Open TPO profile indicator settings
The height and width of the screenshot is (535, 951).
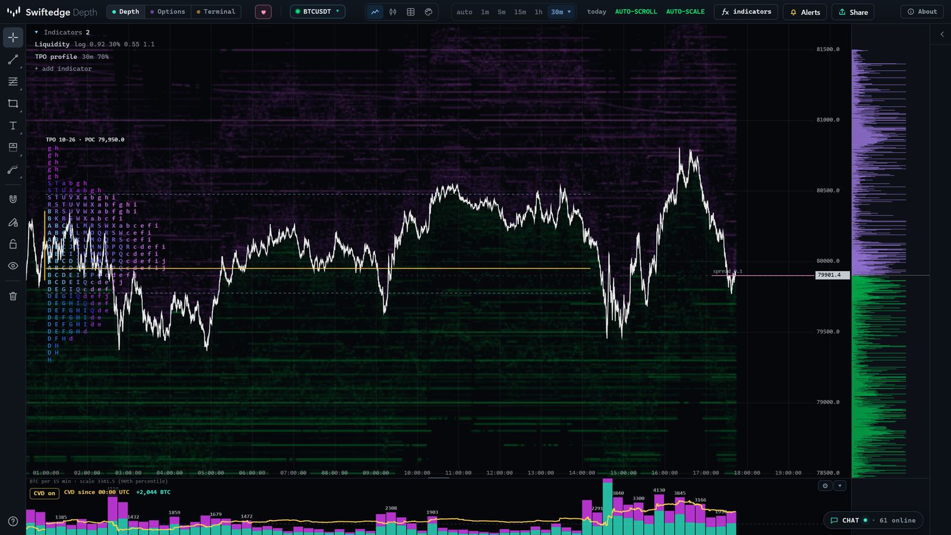[x=72, y=57]
